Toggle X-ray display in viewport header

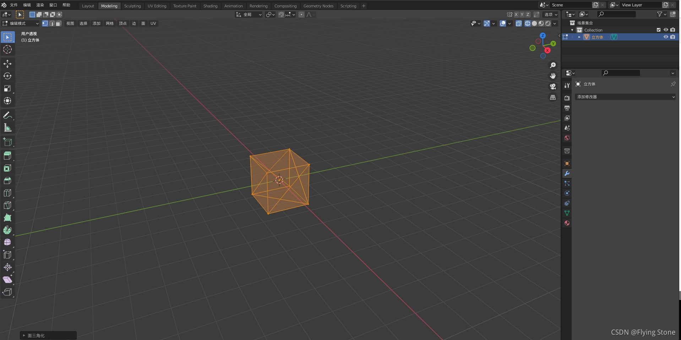[519, 23]
